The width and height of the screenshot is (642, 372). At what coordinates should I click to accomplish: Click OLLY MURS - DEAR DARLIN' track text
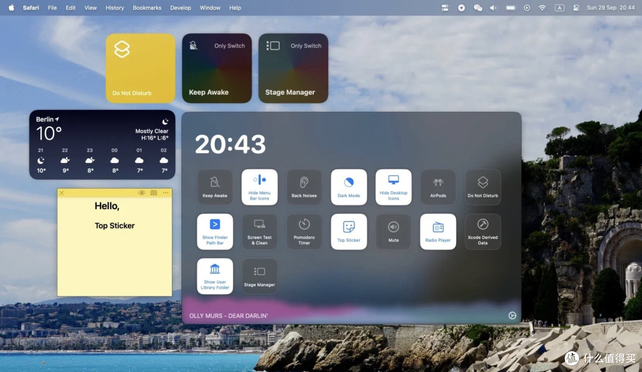[228, 316]
